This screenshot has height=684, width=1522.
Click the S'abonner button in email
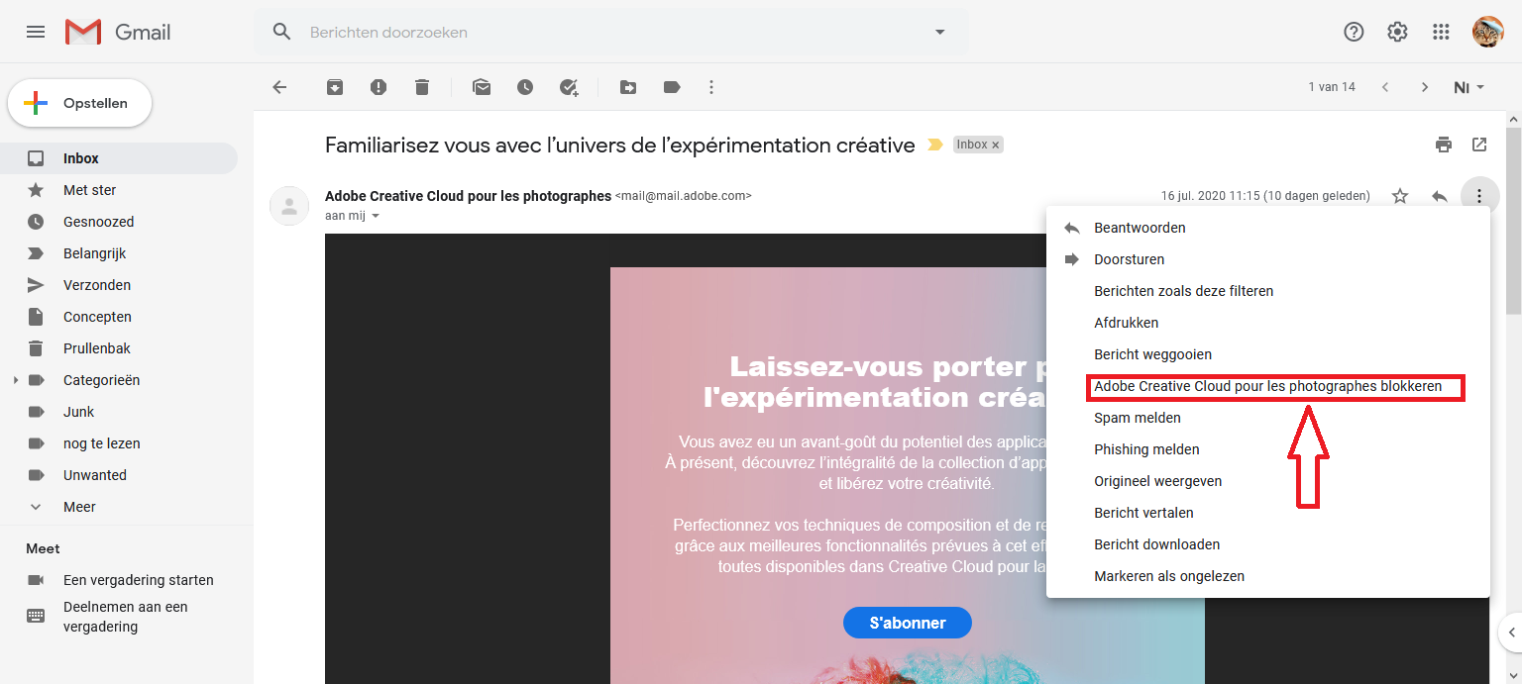(x=907, y=623)
